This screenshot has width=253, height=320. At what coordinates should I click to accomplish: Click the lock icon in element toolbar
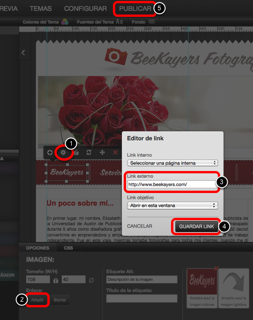pos(76,152)
